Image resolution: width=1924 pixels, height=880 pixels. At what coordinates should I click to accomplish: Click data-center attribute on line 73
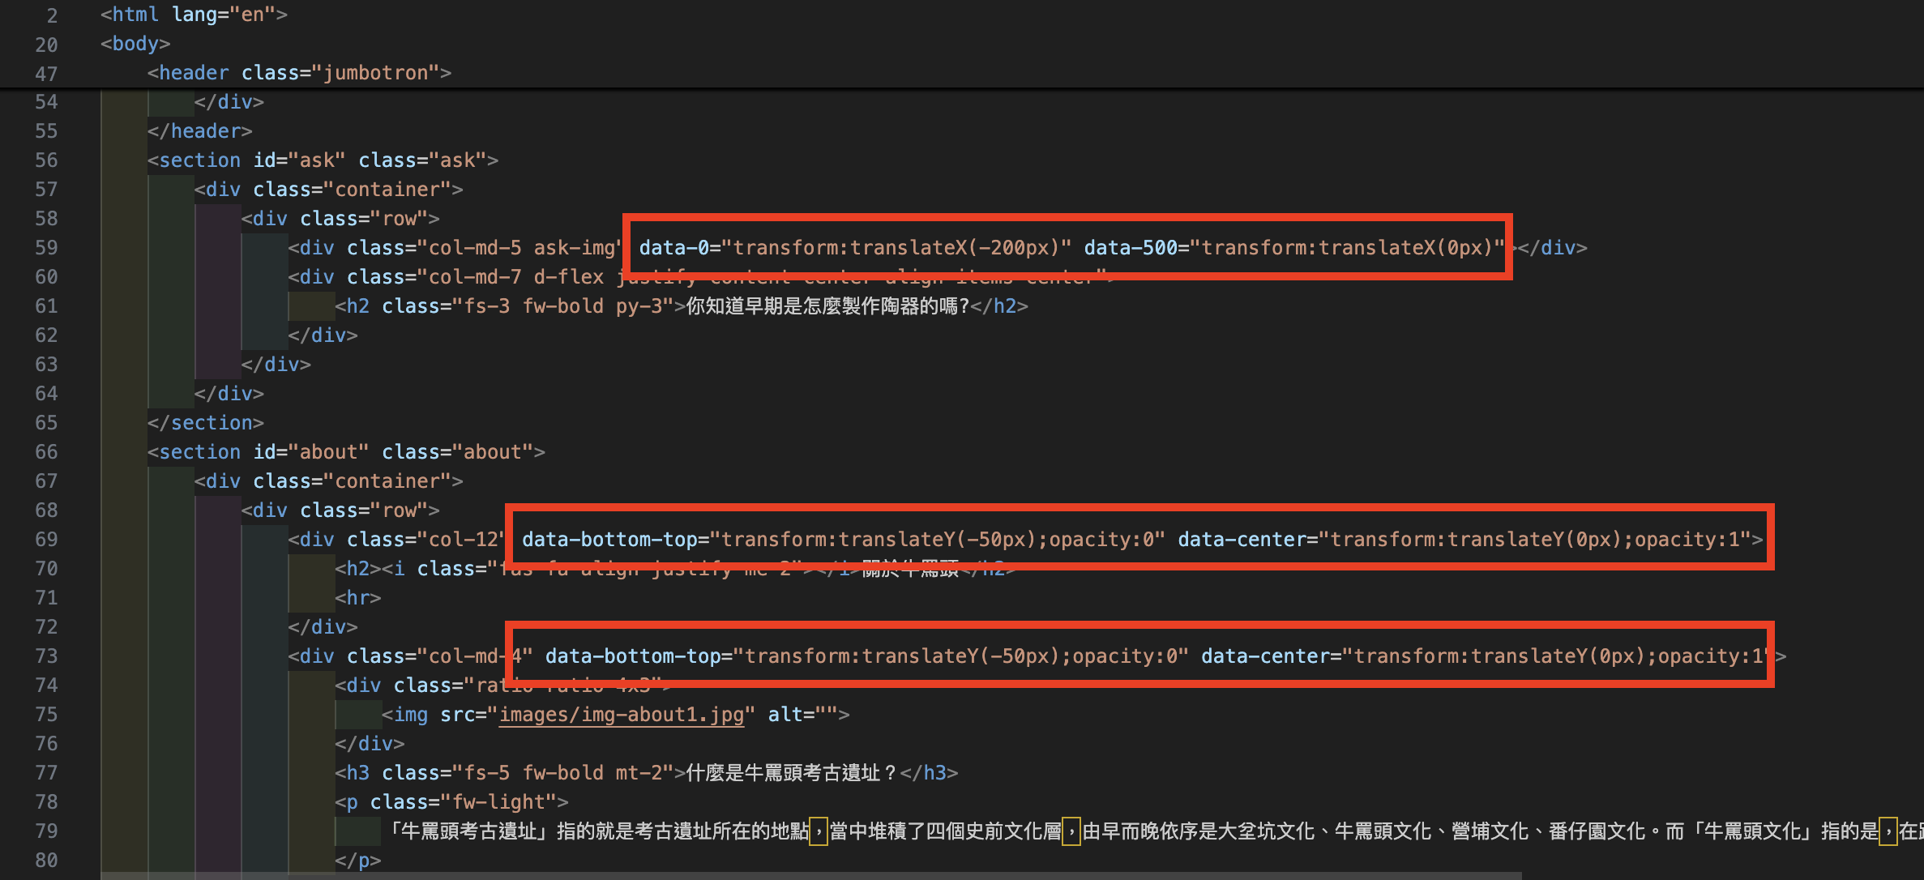tap(1487, 656)
